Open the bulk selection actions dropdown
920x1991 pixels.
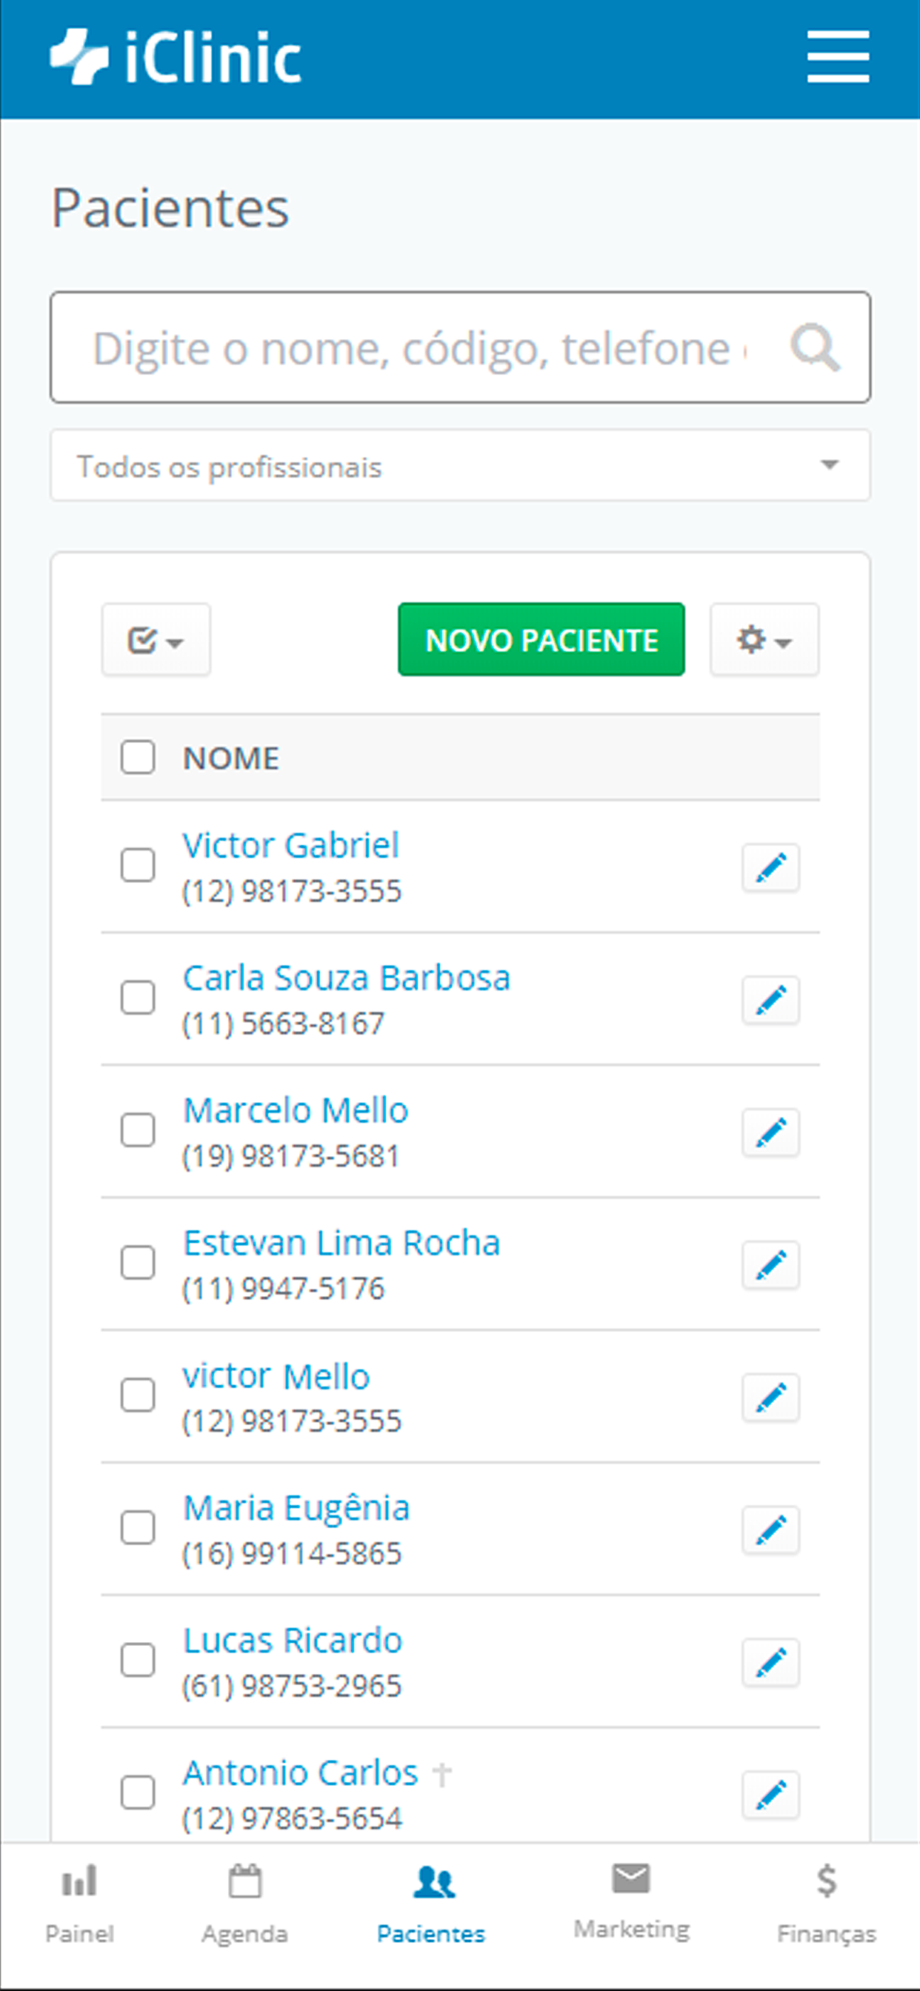(156, 640)
